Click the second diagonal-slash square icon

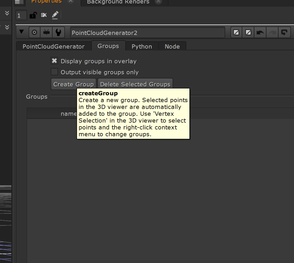pyautogui.click(x=248, y=32)
